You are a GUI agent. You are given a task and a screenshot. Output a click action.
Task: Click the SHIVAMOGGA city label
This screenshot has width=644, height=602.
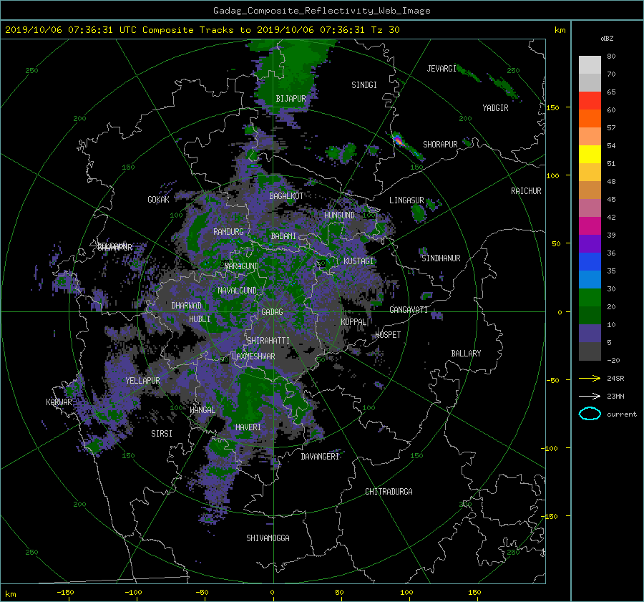(x=268, y=538)
